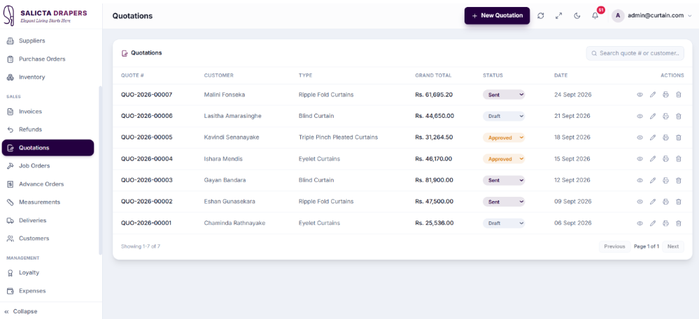Print Chaminda Rathnayake's quotation
Image resolution: width=699 pixels, height=319 pixels.
(665, 223)
